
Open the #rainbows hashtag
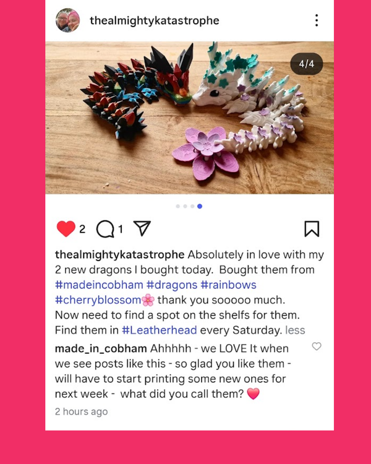(228, 285)
